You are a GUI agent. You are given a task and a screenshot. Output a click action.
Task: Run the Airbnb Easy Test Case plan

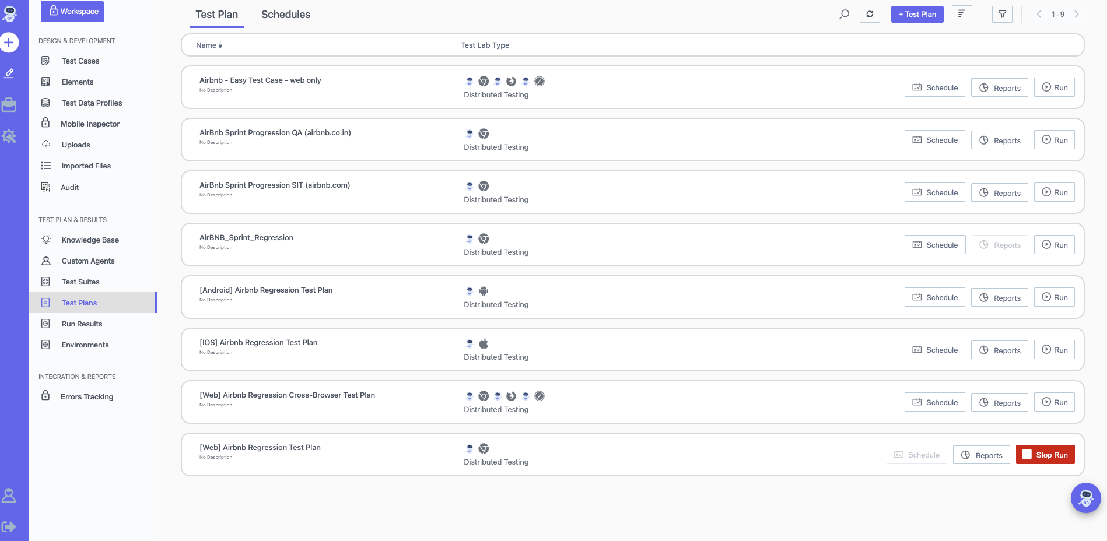(1054, 87)
